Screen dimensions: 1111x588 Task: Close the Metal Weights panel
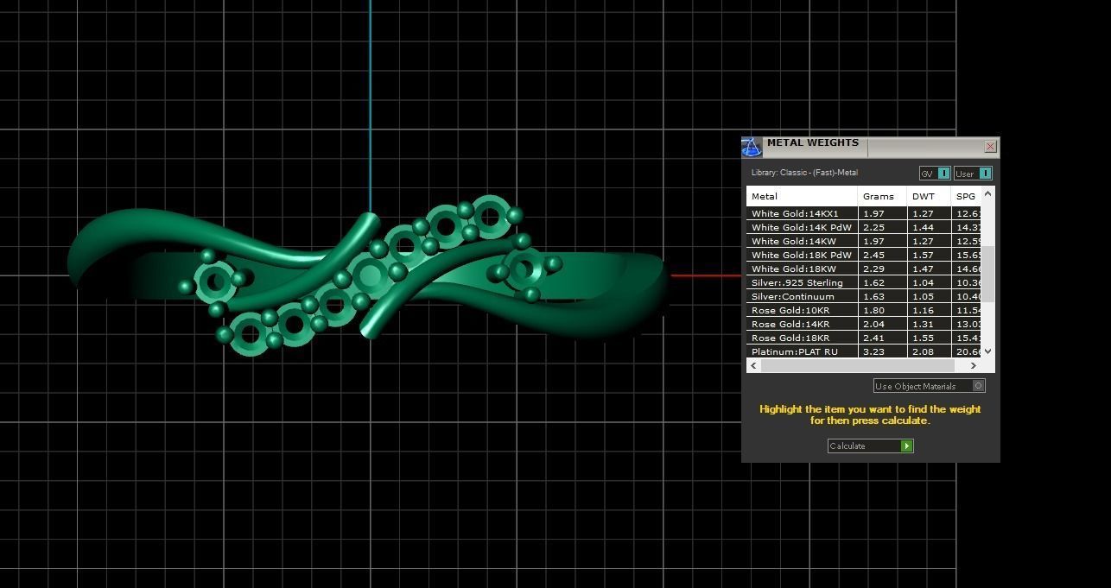(x=990, y=147)
